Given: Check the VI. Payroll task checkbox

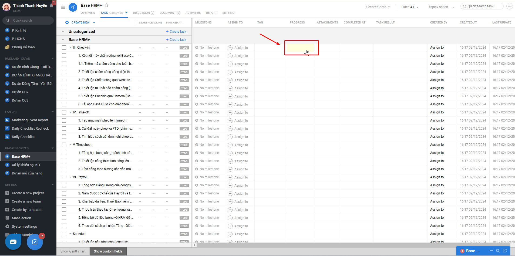Looking at the screenshot, I should pyautogui.click(x=64, y=177).
